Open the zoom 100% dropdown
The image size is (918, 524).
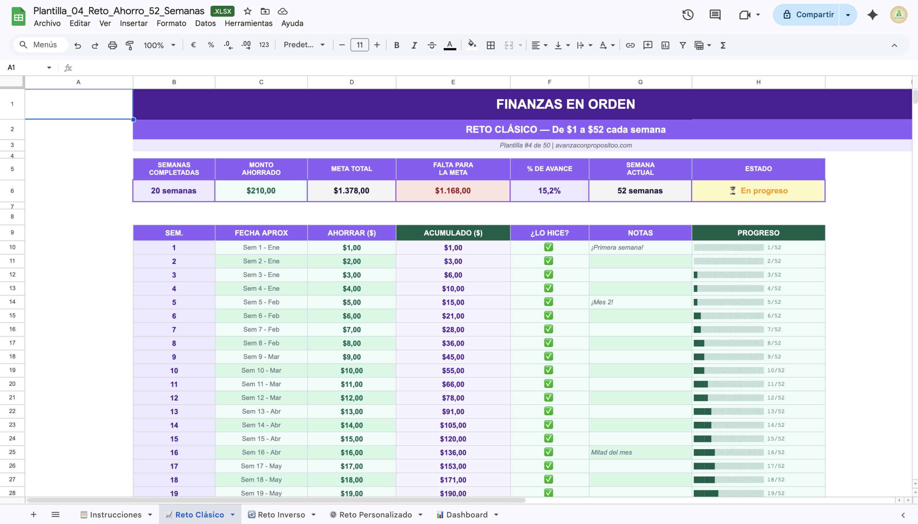tap(159, 45)
